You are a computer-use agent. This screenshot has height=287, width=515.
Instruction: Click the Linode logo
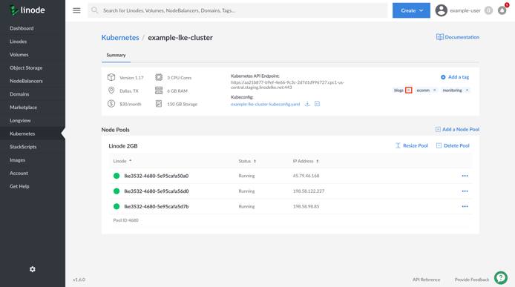click(x=27, y=10)
